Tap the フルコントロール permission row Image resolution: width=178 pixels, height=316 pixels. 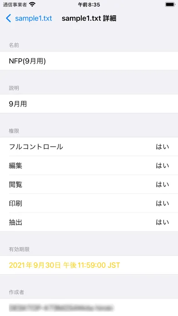(89, 147)
